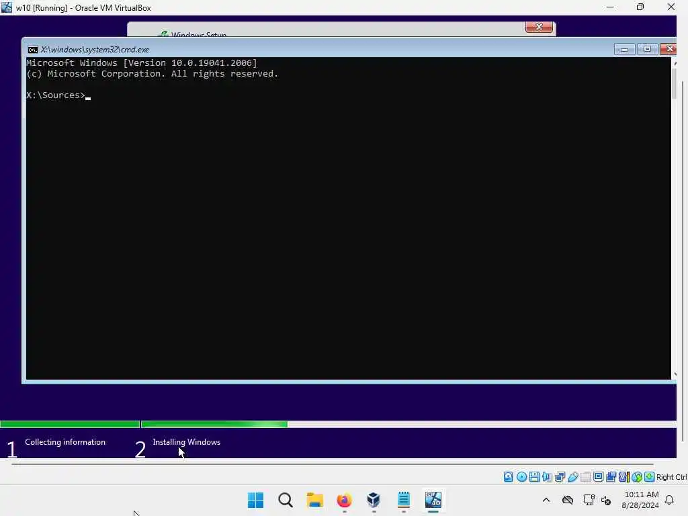688x516 pixels.
Task: Click the audio indicator icon
Action: click(x=547, y=477)
